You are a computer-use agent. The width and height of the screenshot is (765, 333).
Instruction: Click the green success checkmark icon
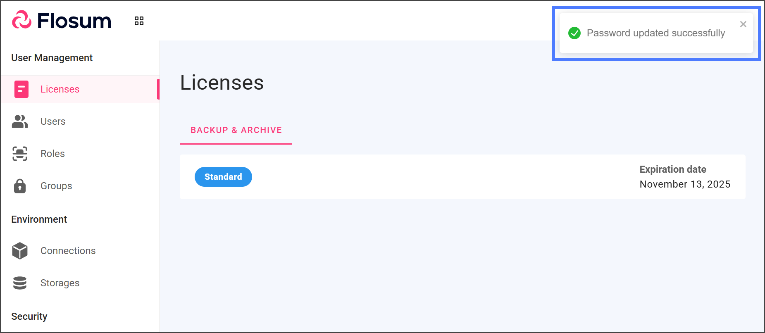574,33
